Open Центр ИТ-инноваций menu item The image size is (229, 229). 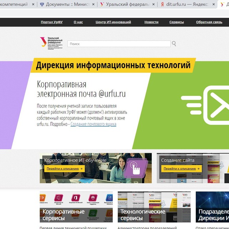coord(113,22)
